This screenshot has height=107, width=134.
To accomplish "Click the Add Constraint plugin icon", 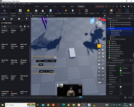I will [119, 12].
